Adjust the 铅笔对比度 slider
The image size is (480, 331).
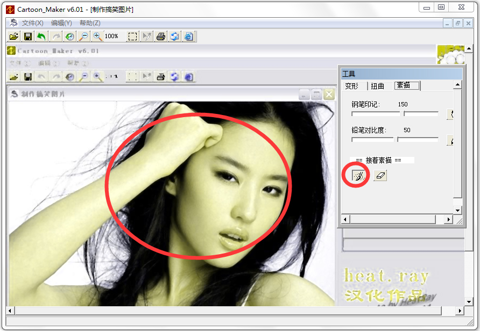pyautogui.click(x=395, y=139)
